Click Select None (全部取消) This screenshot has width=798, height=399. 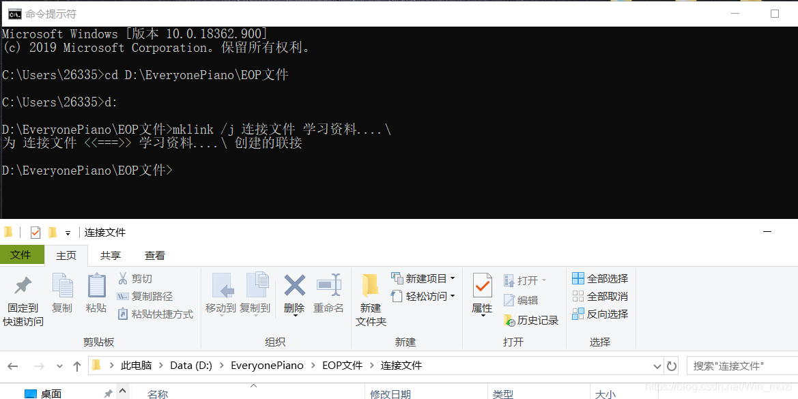pyautogui.click(x=600, y=296)
